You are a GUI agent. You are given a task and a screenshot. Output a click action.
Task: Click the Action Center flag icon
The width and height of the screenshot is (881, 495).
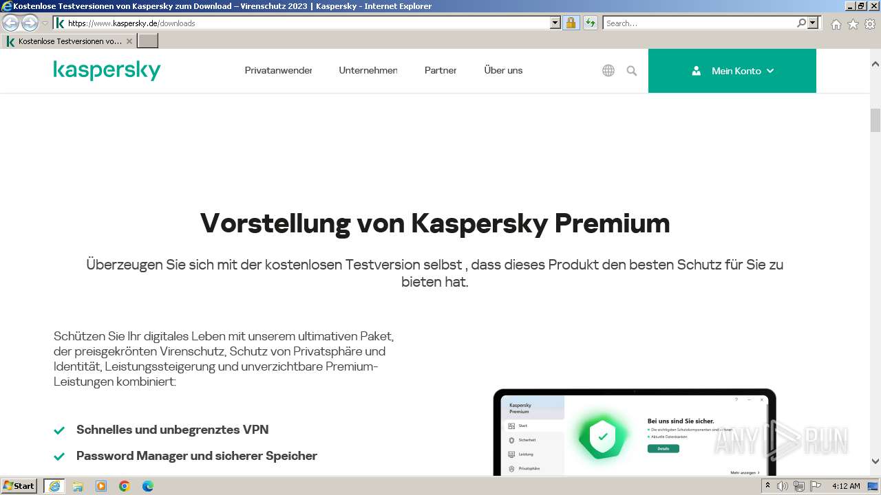click(814, 486)
